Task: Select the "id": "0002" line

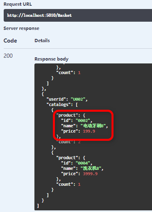Action: pyautogui.click(x=77, y=121)
